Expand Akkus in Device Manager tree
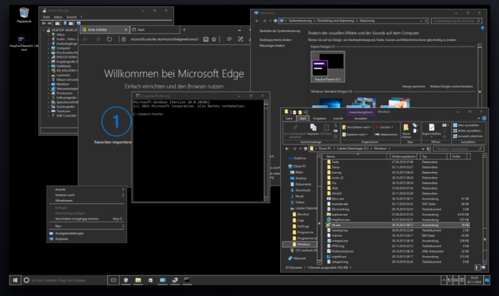 coord(49,35)
